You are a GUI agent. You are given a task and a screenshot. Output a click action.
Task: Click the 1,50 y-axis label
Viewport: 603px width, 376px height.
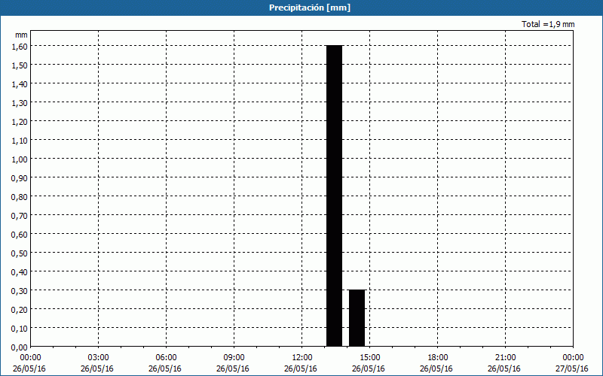pos(20,65)
